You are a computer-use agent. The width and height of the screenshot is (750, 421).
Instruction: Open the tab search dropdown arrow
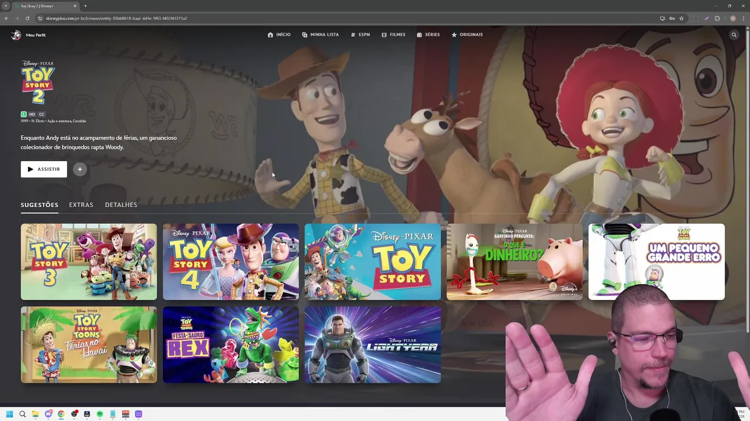pos(6,6)
